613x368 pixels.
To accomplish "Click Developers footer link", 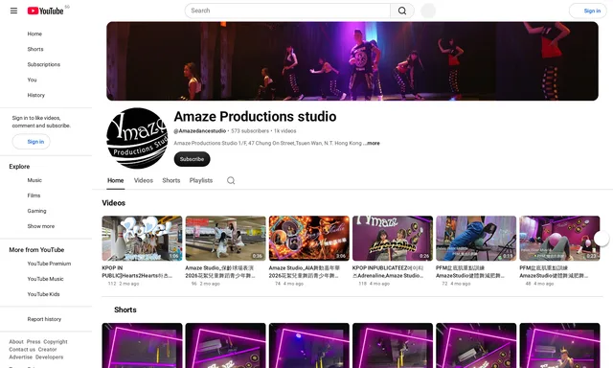I will 49,357.
